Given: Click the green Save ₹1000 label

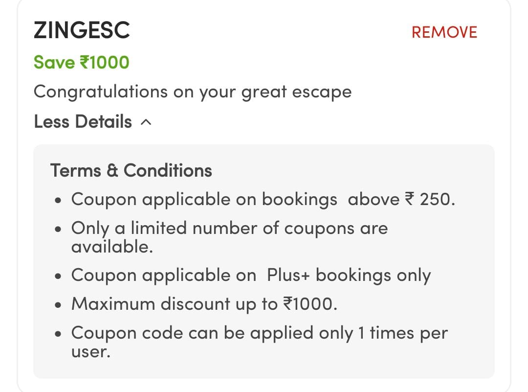Looking at the screenshot, I should click(81, 63).
